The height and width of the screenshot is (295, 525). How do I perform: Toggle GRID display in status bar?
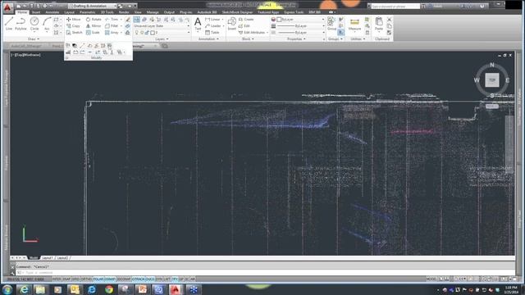tap(75, 279)
